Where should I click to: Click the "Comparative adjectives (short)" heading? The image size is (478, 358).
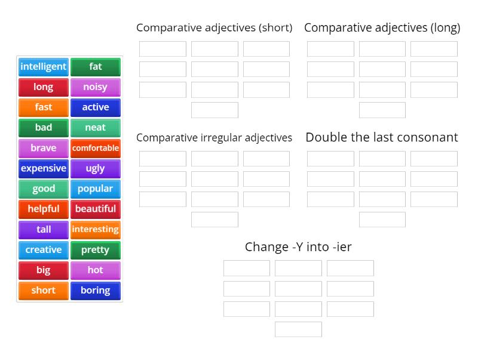[215, 27]
